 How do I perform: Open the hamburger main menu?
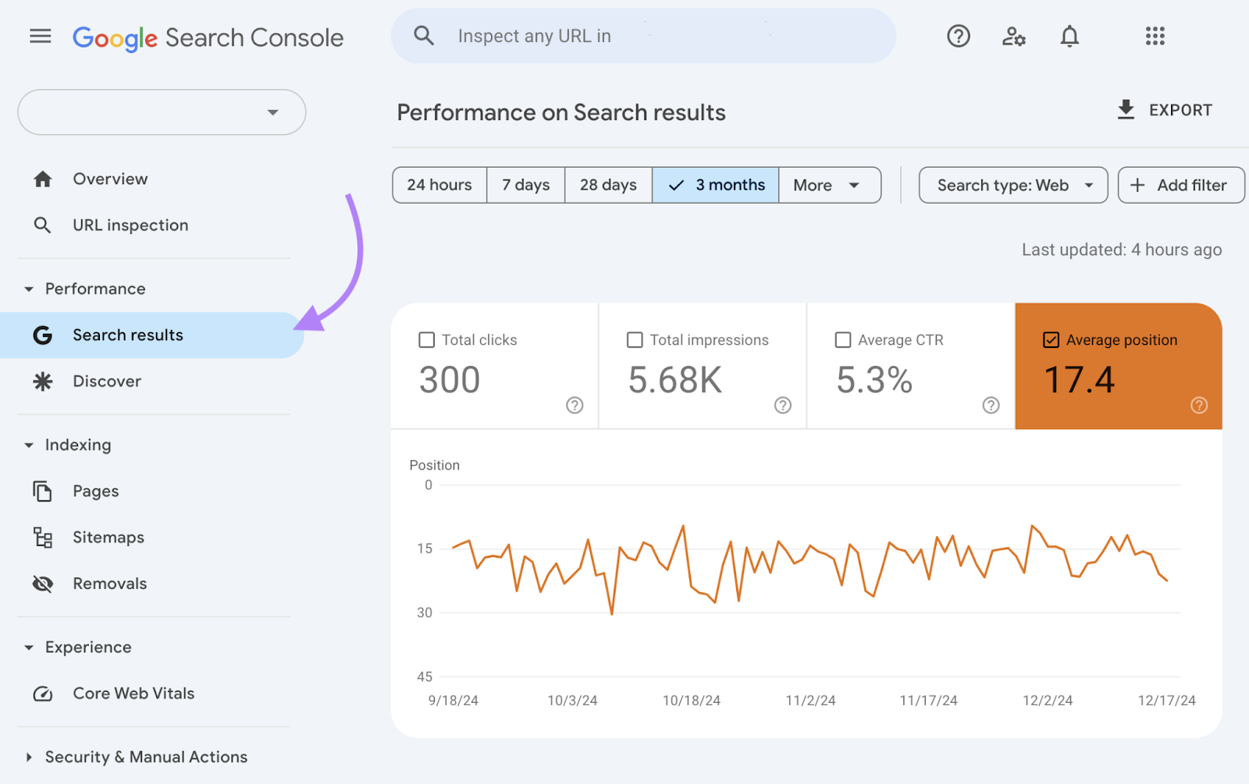click(41, 36)
